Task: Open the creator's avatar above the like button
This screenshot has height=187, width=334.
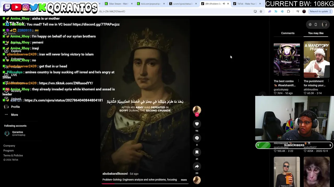Action: [x=197, y=110]
